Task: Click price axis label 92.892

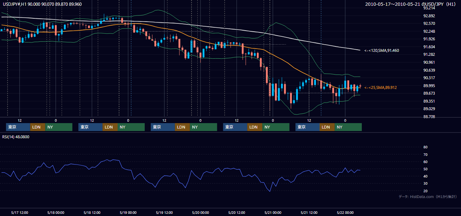Action: [x=429, y=16]
